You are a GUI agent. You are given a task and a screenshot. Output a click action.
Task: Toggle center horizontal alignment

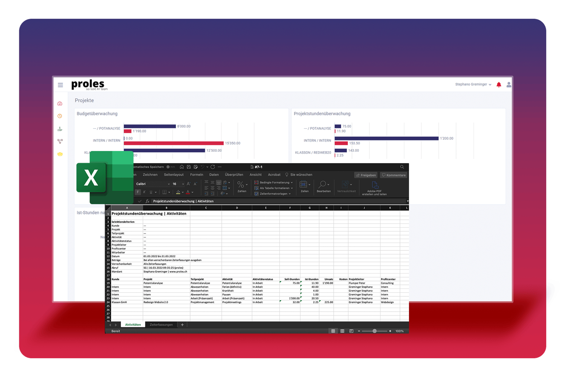pyautogui.click(x=212, y=188)
